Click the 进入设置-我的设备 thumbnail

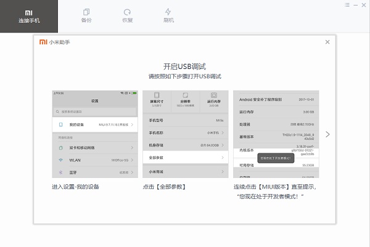[95, 134]
